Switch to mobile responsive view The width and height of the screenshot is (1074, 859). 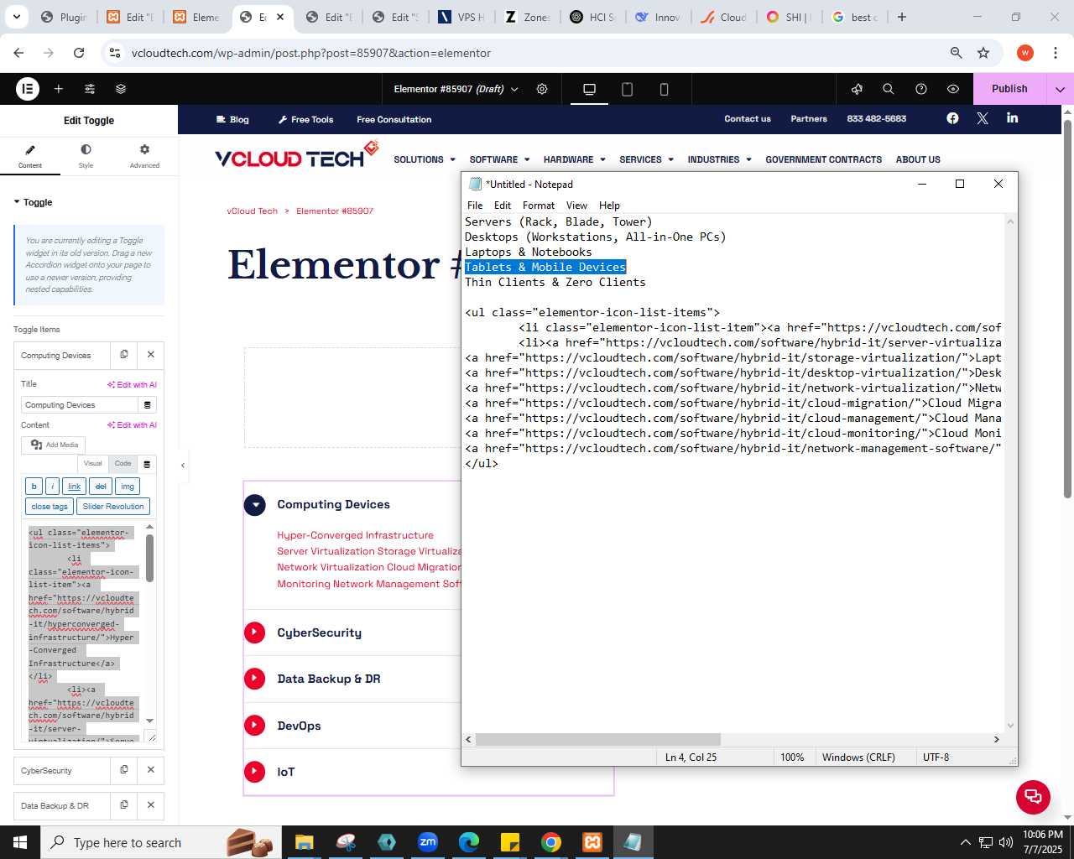664,89
